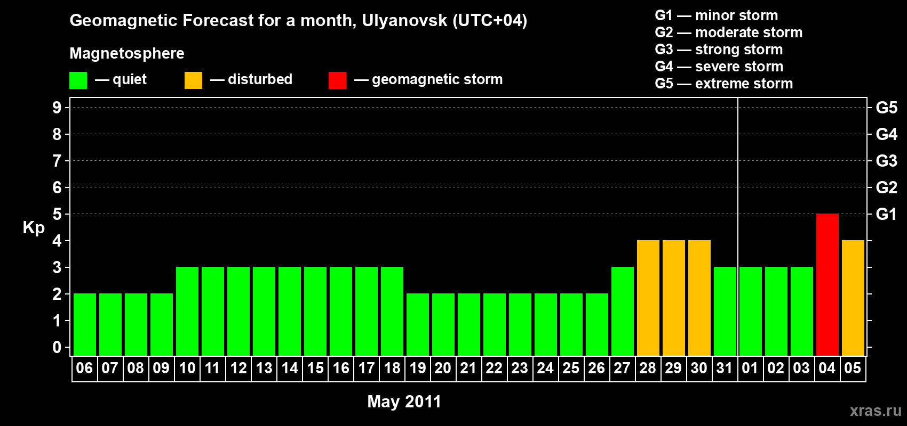Click the date label 16
The width and height of the screenshot is (907, 426).
tap(340, 368)
